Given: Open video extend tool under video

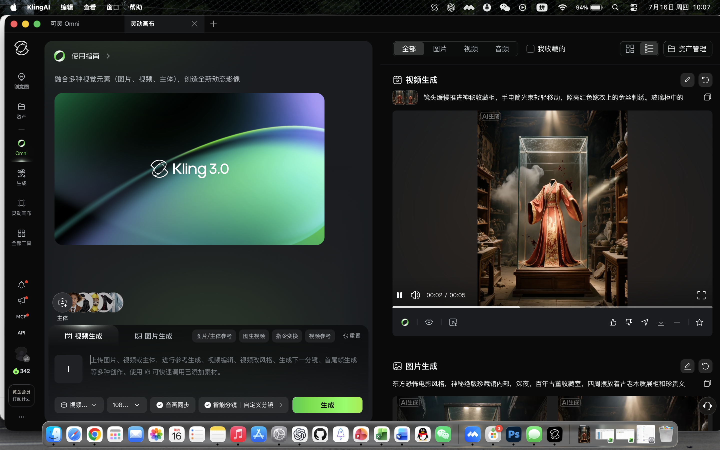Looking at the screenshot, I should tap(453, 322).
